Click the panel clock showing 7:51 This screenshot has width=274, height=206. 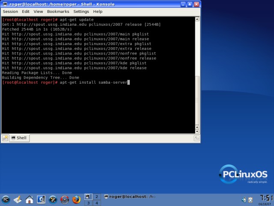pyautogui.click(x=266, y=198)
